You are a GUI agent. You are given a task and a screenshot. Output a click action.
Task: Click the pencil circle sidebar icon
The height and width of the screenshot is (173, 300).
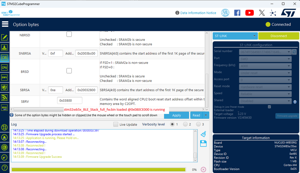click(5, 157)
